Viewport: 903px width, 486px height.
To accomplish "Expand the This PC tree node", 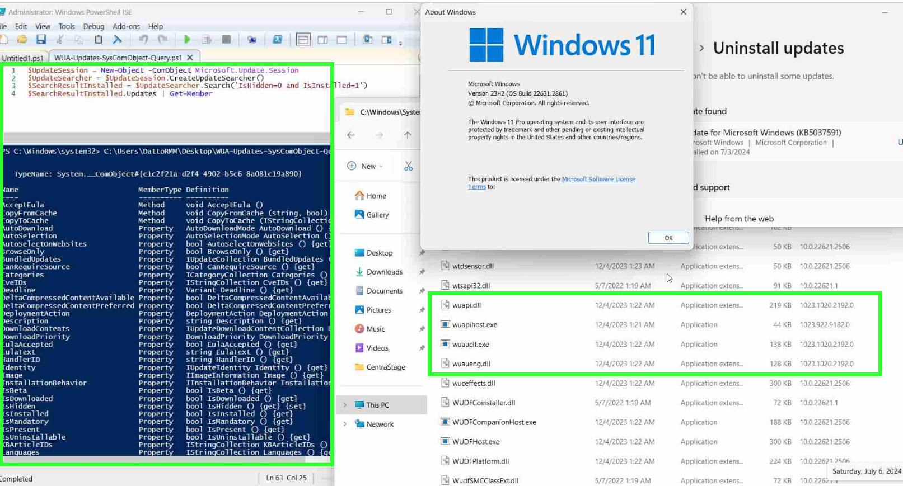I will (345, 405).
